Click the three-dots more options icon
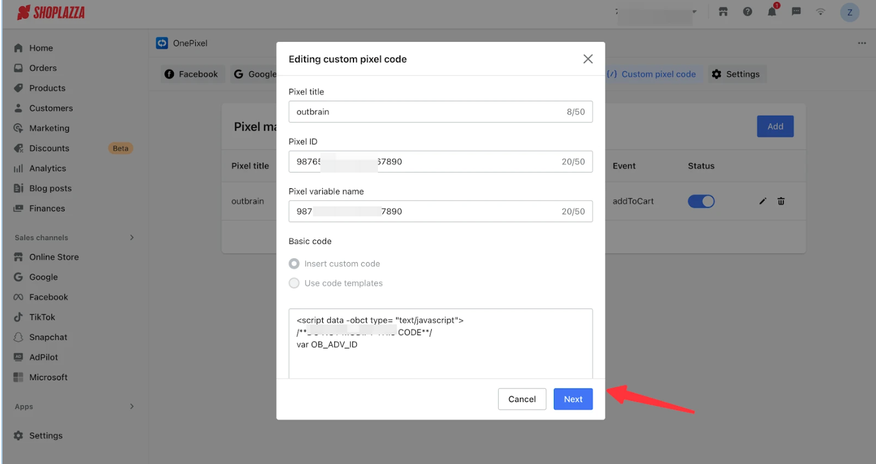The image size is (876, 464). click(862, 43)
